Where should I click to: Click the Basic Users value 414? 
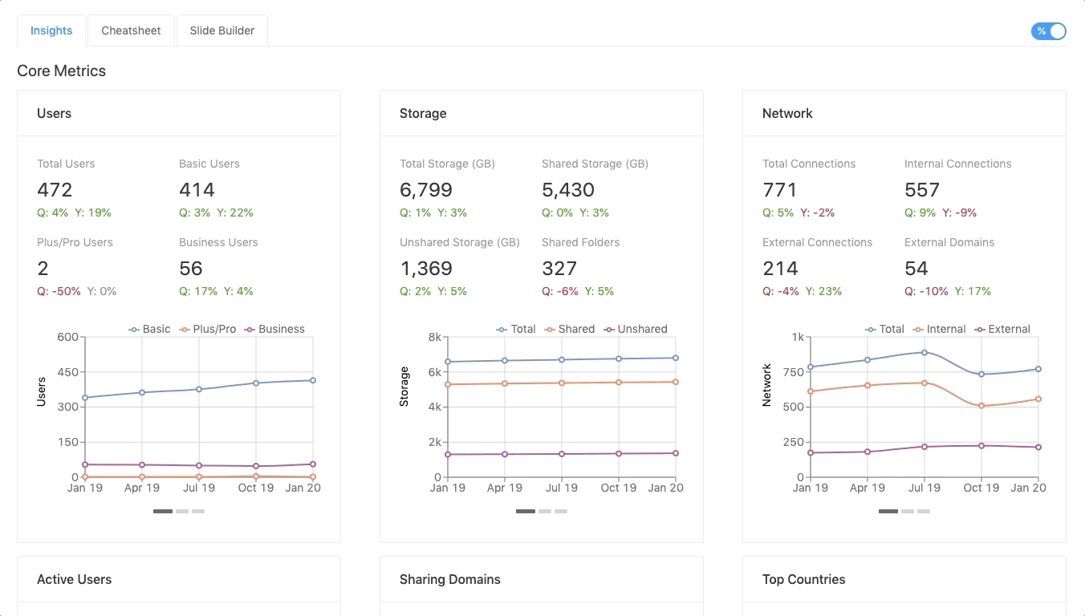197,190
